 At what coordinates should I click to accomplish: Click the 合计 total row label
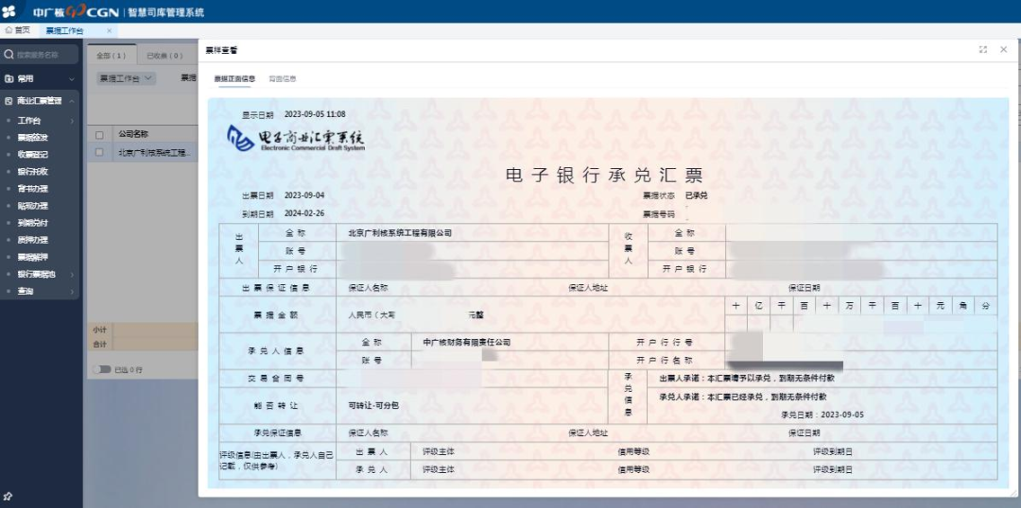[99, 344]
